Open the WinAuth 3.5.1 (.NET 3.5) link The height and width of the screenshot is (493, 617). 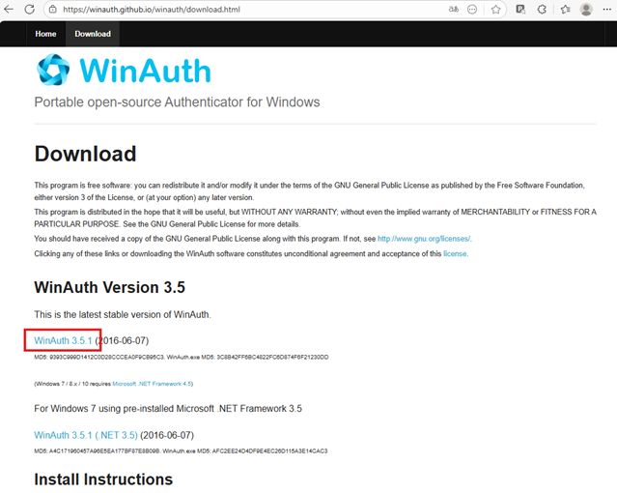[x=86, y=435]
